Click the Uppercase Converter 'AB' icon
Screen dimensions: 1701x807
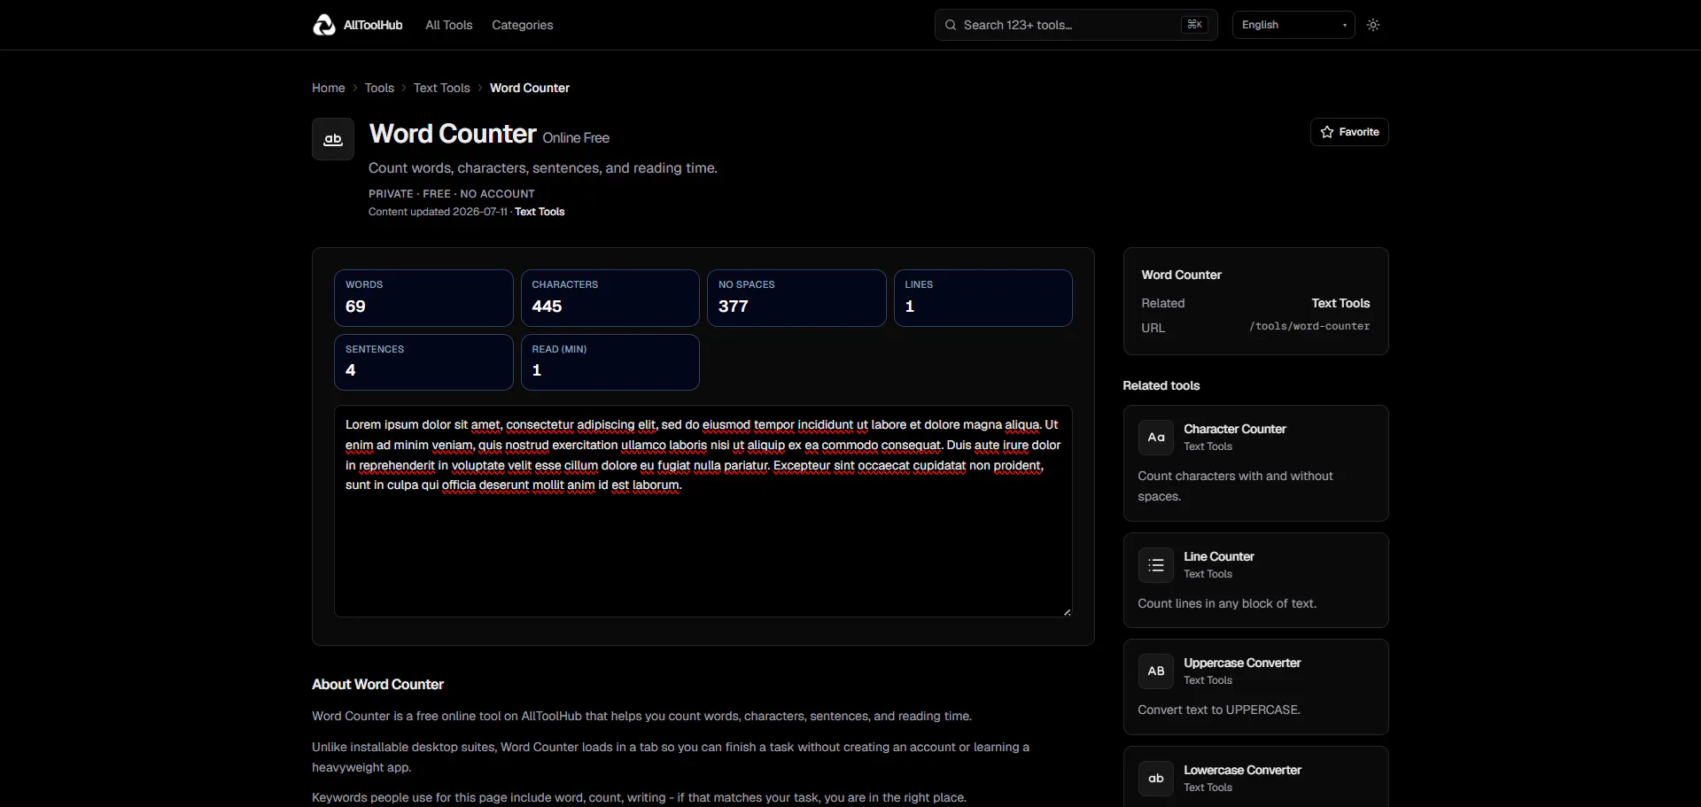[1156, 671]
